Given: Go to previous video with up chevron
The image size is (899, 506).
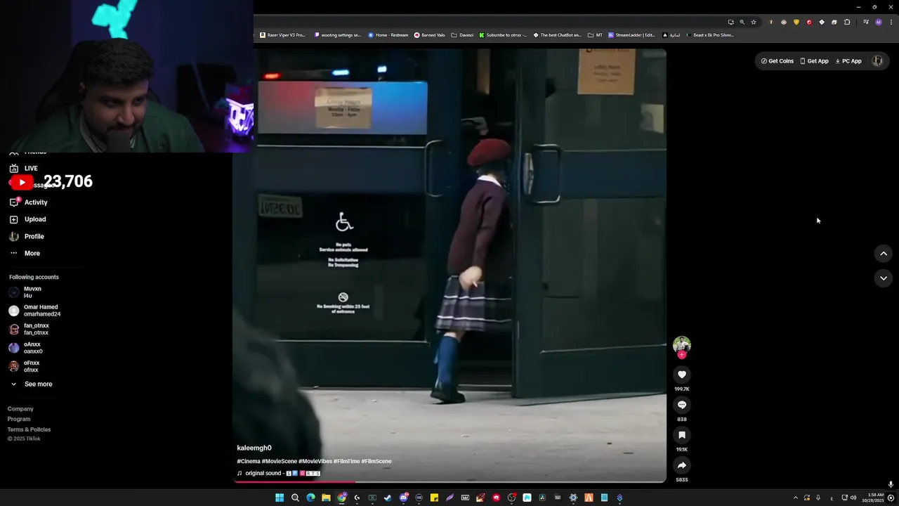Looking at the screenshot, I should (884, 254).
